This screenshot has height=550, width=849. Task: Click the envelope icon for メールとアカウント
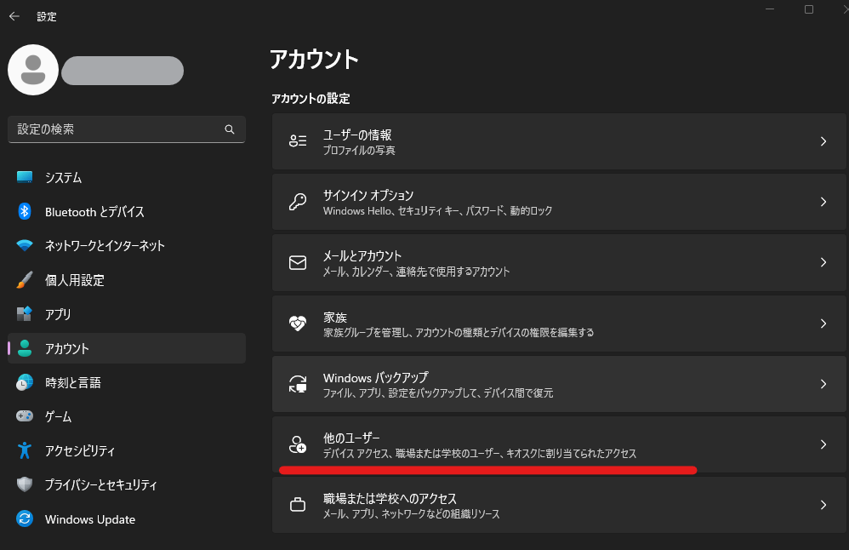point(297,262)
